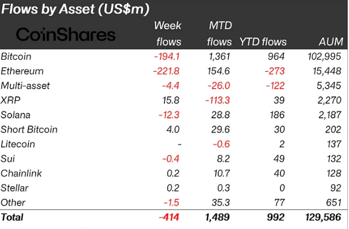Select the Chainlink row label
The height and width of the screenshot is (229, 349).
21,174
